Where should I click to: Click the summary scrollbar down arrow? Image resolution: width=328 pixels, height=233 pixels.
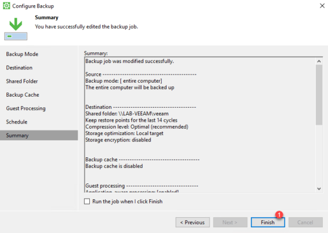319,189
